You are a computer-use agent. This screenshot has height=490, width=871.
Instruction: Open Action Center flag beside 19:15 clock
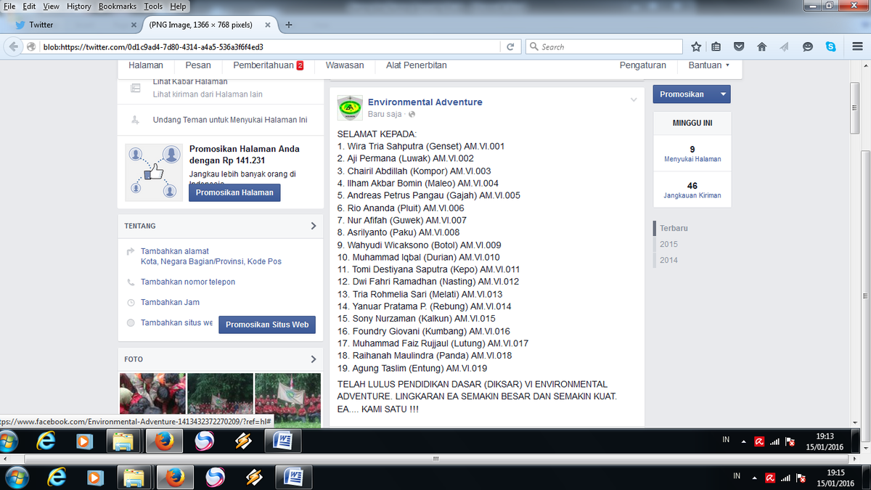pyautogui.click(x=801, y=478)
